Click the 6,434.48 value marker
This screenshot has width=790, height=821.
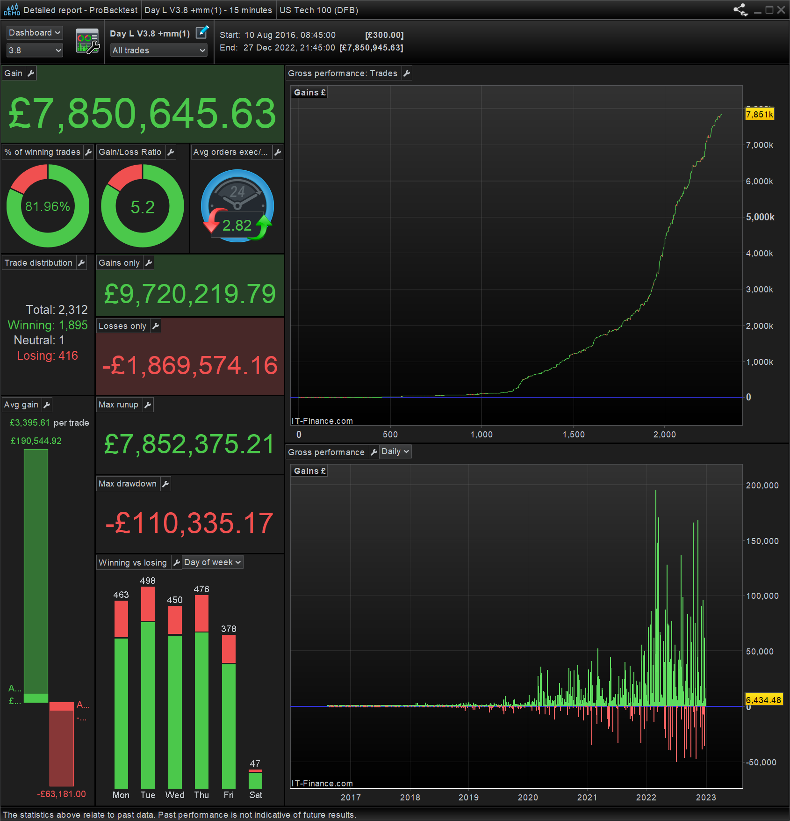pyautogui.click(x=764, y=700)
